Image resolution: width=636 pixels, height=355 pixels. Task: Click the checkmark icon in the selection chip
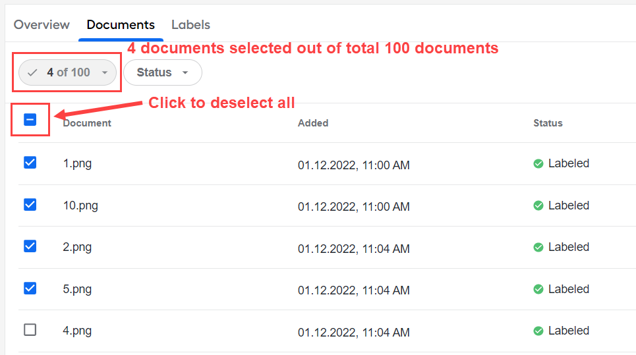click(x=32, y=73)
